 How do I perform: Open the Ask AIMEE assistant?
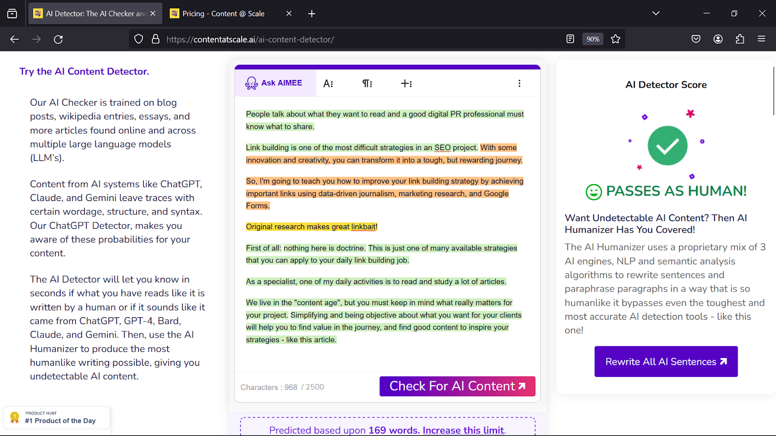point(275,83)
